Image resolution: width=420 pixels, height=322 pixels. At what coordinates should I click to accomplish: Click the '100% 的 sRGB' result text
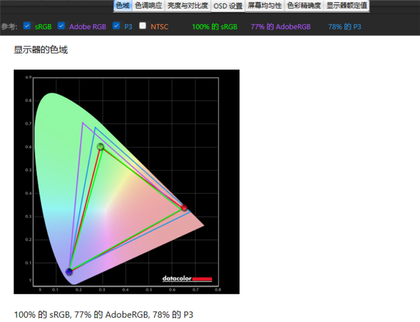pyautogui.click(x=215, y=27)
